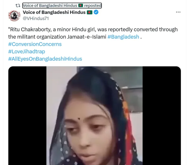This screenshot has width=189, height=165.
Task: Open the three-dot more options menu
Action: tap(178, 12)
